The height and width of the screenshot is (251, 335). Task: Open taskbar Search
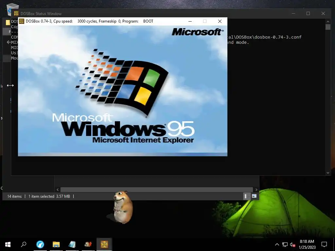point(24,244)
